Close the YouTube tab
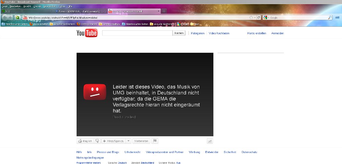The height and width of the screenshot is (164, 342). (159, 11)
